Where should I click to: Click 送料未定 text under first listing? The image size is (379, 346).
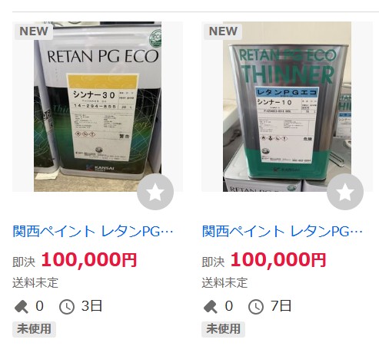35,283
